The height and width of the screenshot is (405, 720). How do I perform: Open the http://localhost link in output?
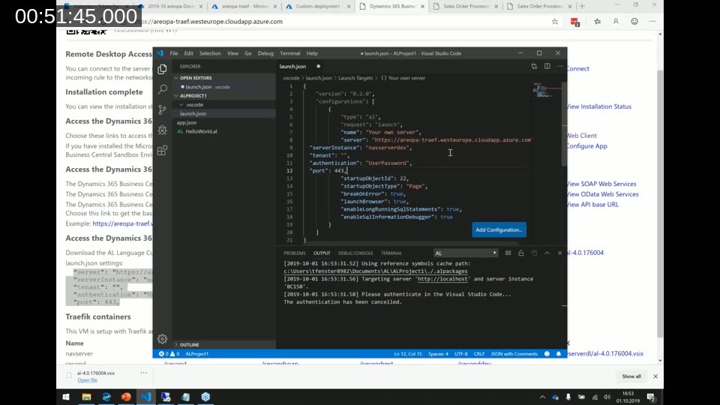tap(442, 279)
